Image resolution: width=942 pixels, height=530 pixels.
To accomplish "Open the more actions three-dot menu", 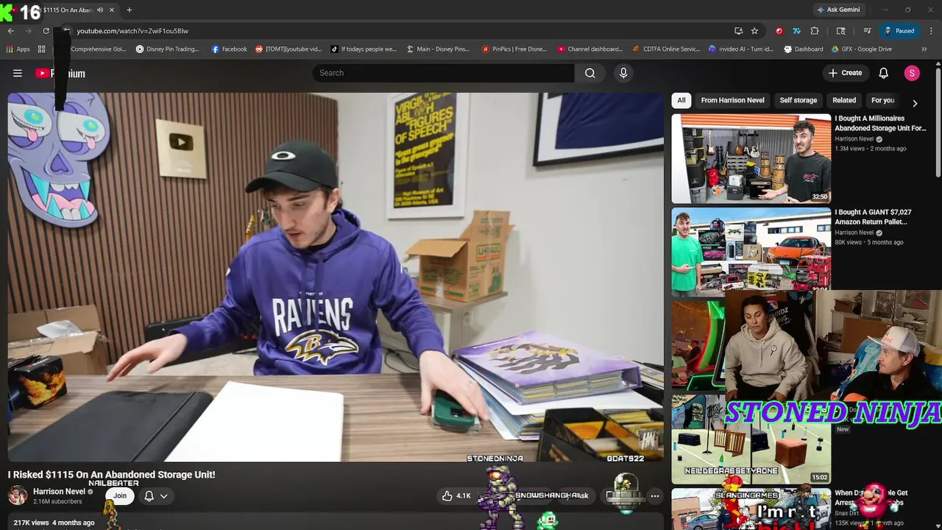I will pos(654,495).
